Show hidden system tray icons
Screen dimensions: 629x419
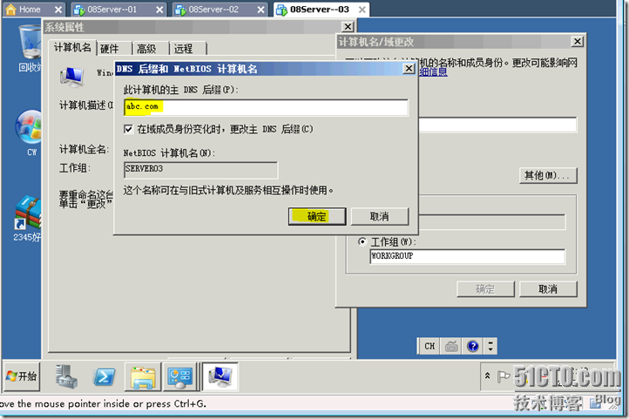[x=487, y=375]
